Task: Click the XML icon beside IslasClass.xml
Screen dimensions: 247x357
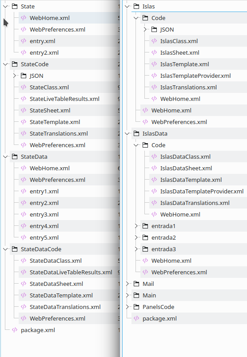Action: [154, 41]
